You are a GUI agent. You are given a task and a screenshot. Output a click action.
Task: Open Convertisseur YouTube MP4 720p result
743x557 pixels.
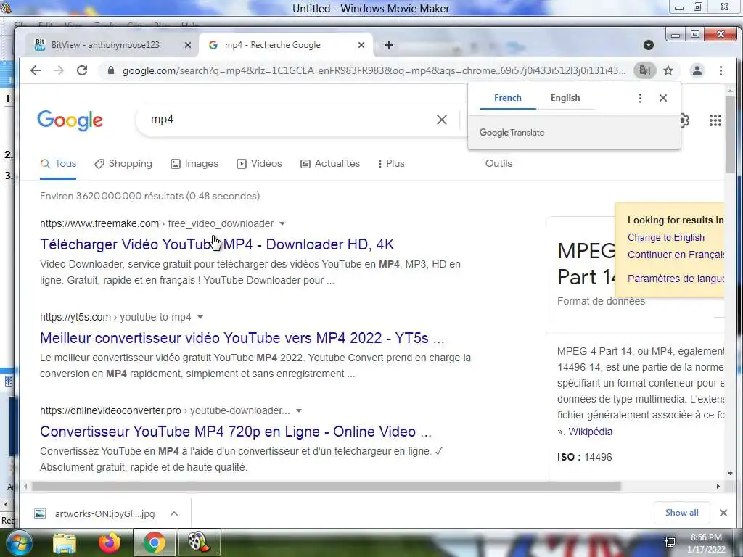coord(236,432)
